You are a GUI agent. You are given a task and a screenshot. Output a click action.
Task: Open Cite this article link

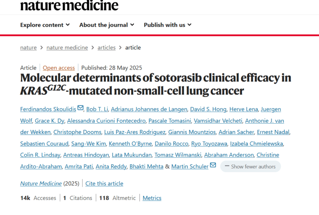point(104,184)
